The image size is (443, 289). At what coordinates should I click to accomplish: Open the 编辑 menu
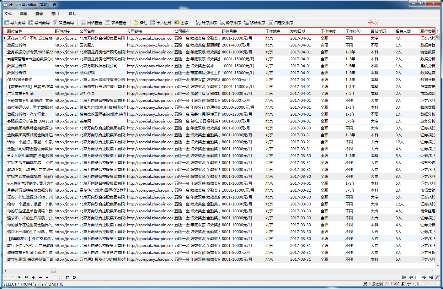point(24,14)
